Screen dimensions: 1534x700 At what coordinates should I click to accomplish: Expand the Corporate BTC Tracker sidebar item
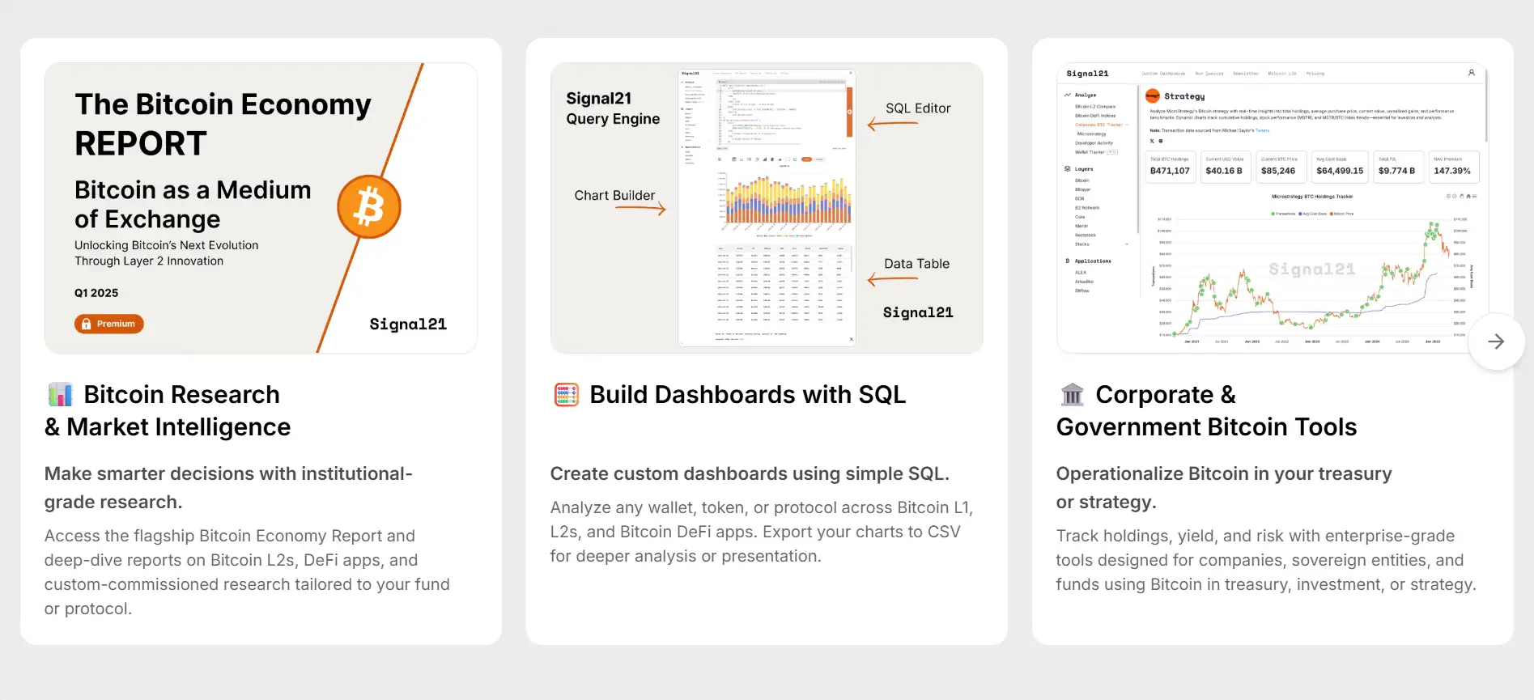click(1127, 125)
